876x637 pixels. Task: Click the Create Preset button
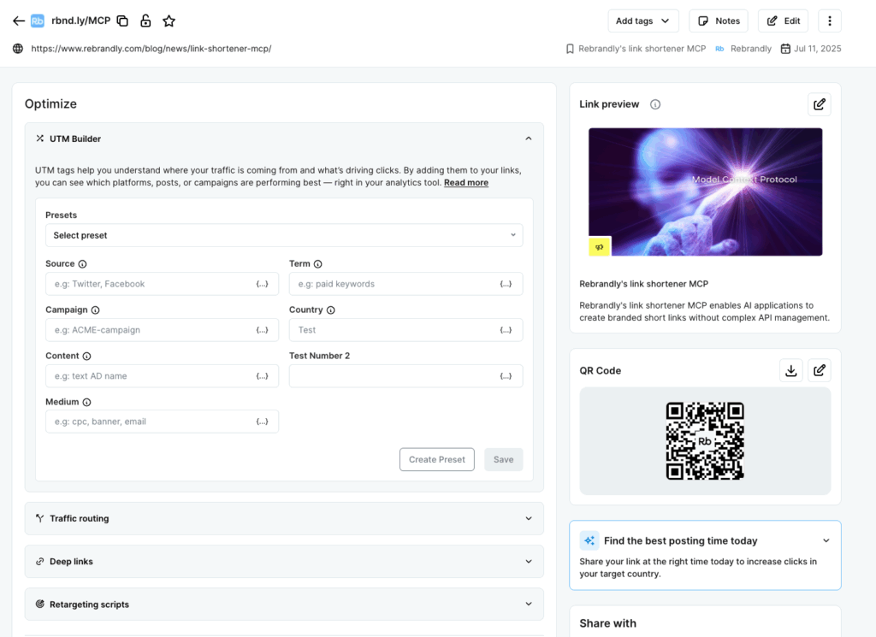(437, 459)
